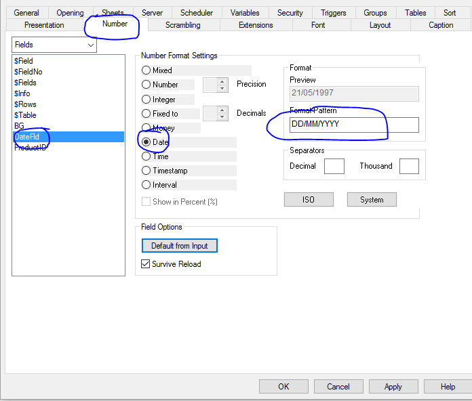Decrease the Decimals spinner value

(x=222, y=117)
